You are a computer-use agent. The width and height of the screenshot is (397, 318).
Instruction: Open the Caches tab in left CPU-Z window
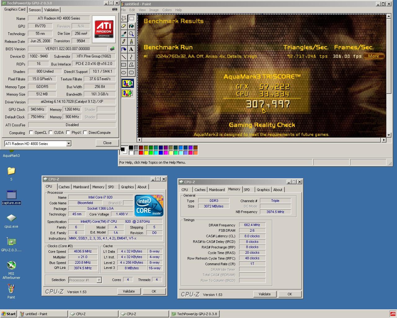[64, 187]
